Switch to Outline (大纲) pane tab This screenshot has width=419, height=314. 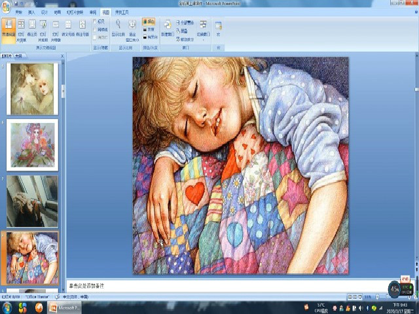[18, 56]
